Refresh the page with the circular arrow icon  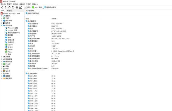pyautogui.click(x=13, y=7)
